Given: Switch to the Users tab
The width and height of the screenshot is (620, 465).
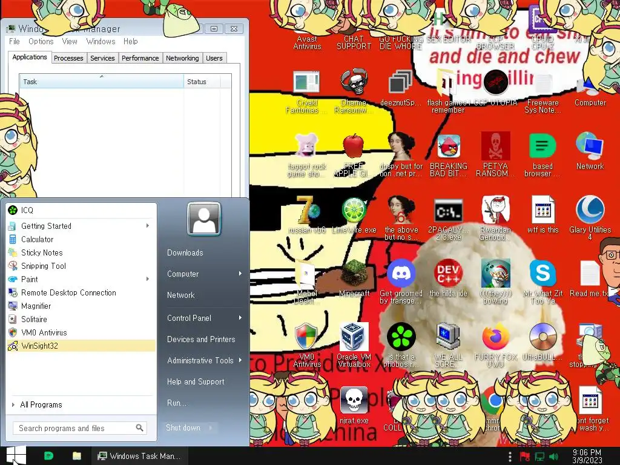Looking at the screenshot, I should [214, 58].
